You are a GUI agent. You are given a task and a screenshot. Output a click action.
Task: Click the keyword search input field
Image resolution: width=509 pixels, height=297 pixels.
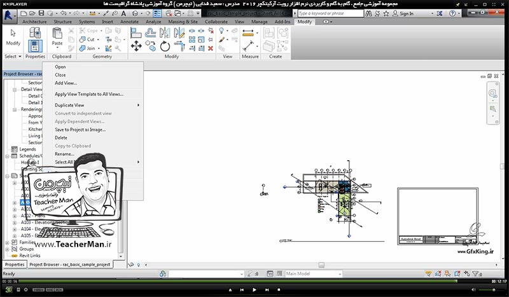click(330, 13)
